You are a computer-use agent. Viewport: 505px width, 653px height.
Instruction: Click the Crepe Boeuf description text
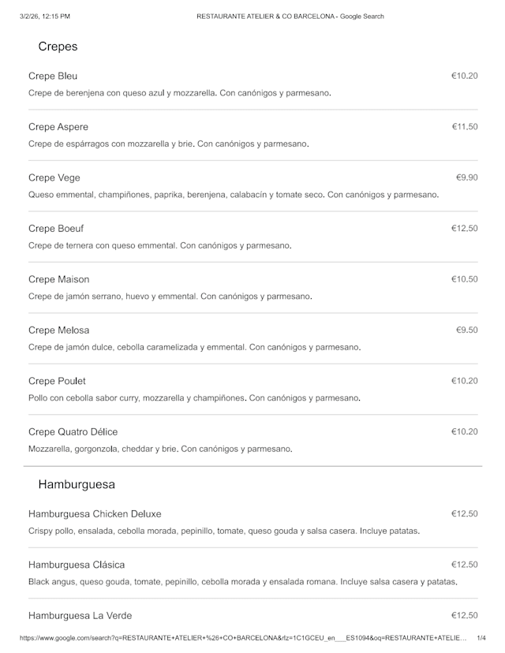click(160, 246)
